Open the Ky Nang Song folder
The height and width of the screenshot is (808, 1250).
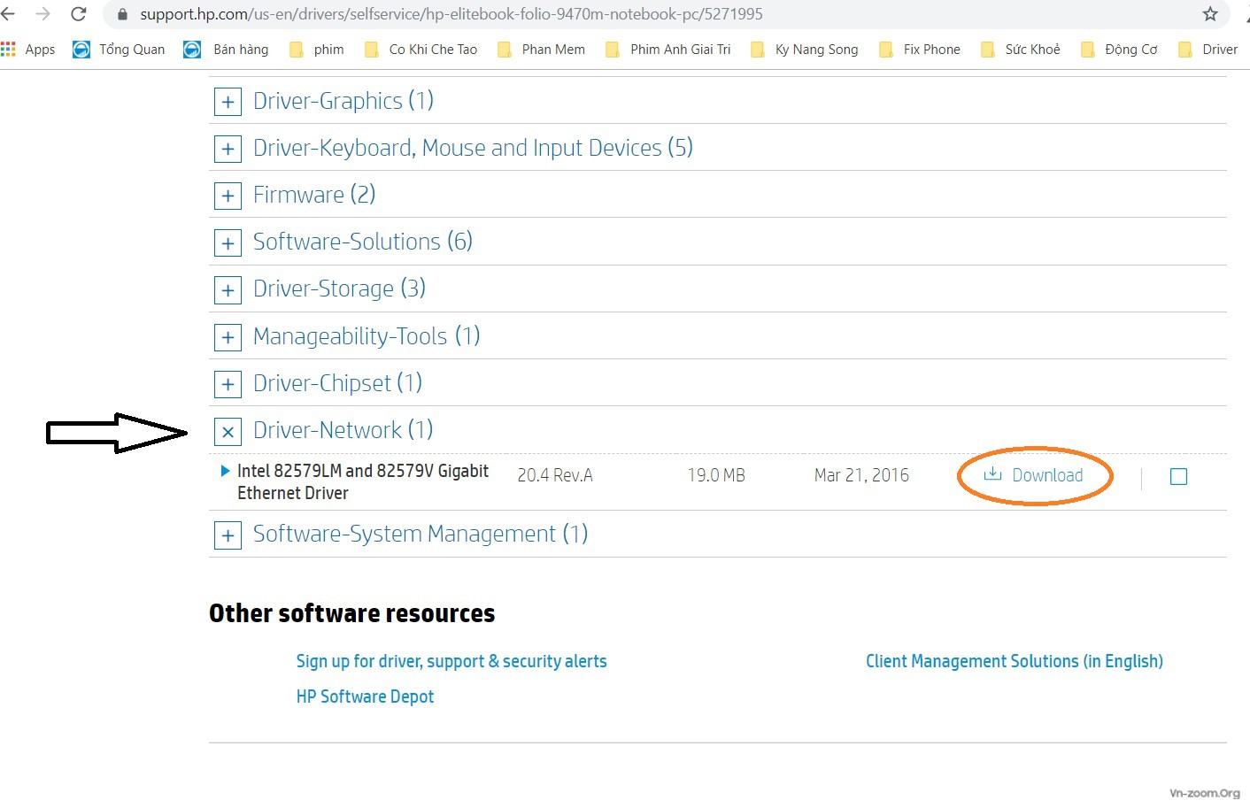point(804,49)
